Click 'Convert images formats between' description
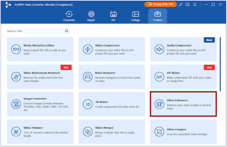227x147 pixels. (x=46, y=107)
